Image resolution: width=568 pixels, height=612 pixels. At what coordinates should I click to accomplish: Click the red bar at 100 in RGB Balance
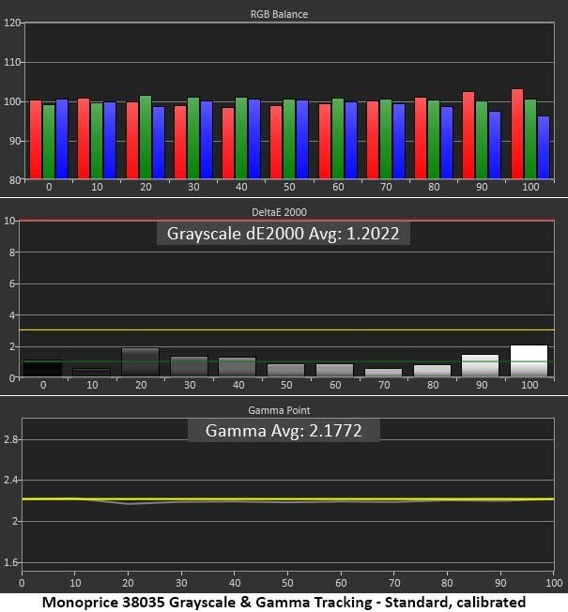click(x=517, y=134)
